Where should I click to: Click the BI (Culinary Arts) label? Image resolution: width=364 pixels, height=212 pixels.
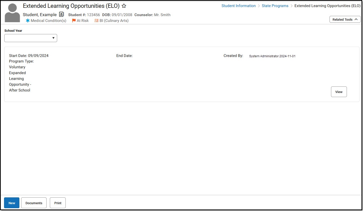tap(114, 21)
